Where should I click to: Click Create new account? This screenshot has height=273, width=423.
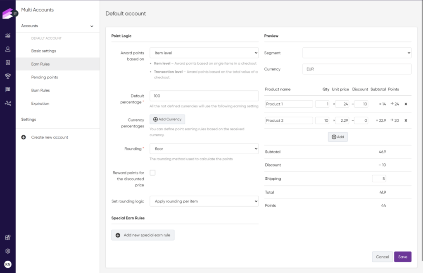coord(50,137)
